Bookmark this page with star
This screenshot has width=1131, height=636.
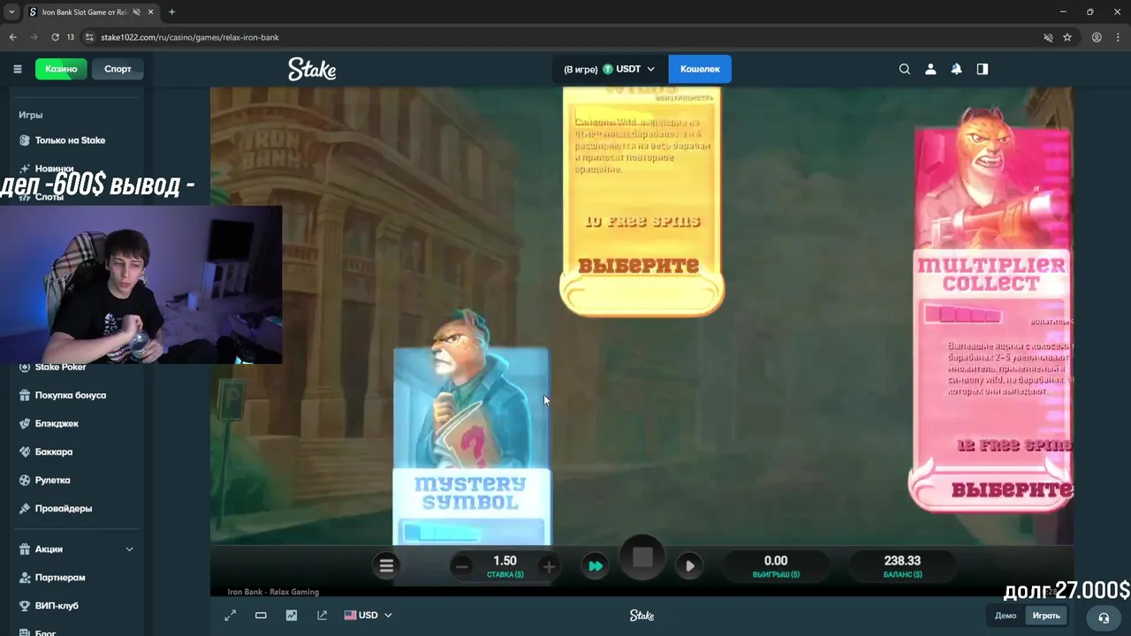[x=1067, y=37]
